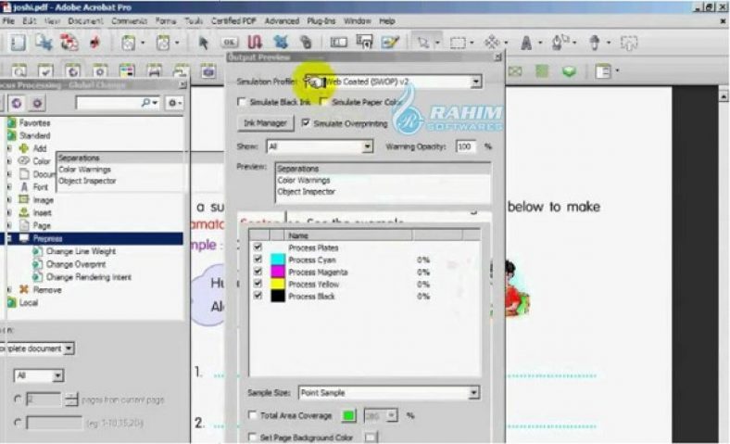Select Object Inspector in Output Preview list

[307, 192]
